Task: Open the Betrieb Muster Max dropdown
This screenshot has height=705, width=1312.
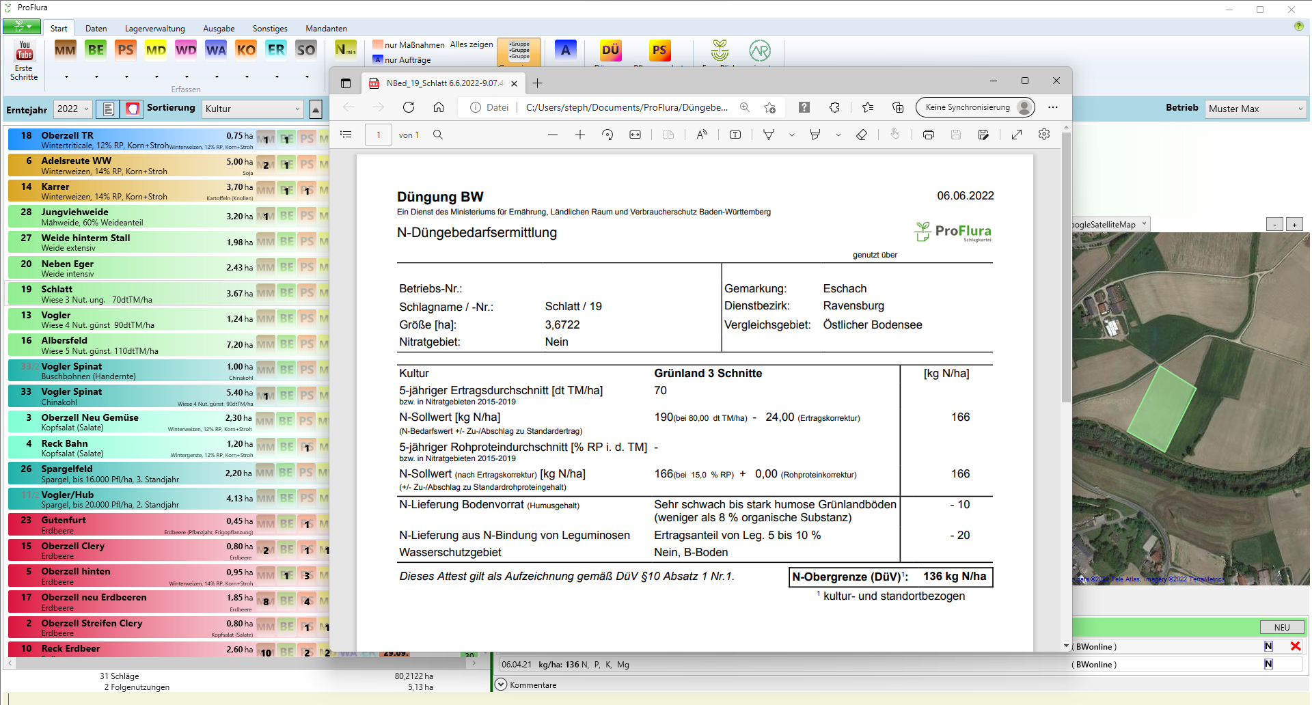Action: point(1256,109)
